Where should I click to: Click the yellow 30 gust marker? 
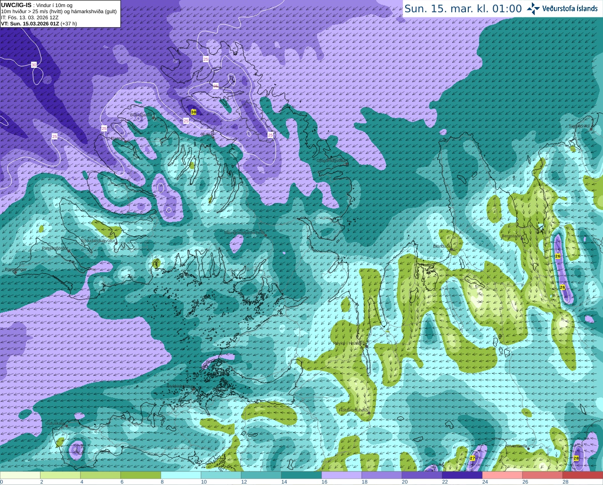click(194, 112)
